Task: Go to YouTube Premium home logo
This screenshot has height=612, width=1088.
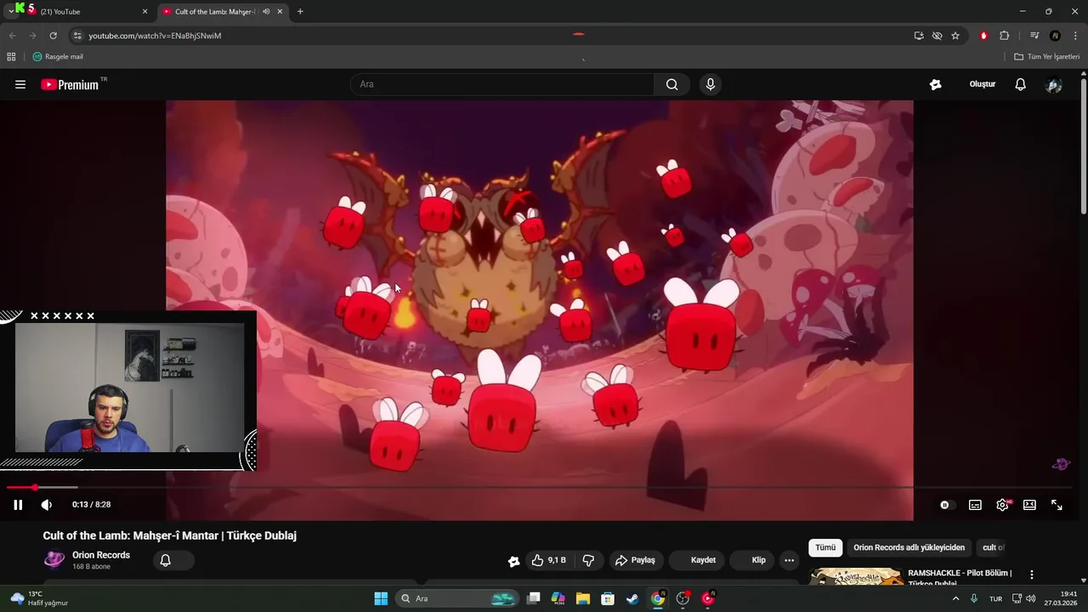Action: pos(71,84)
